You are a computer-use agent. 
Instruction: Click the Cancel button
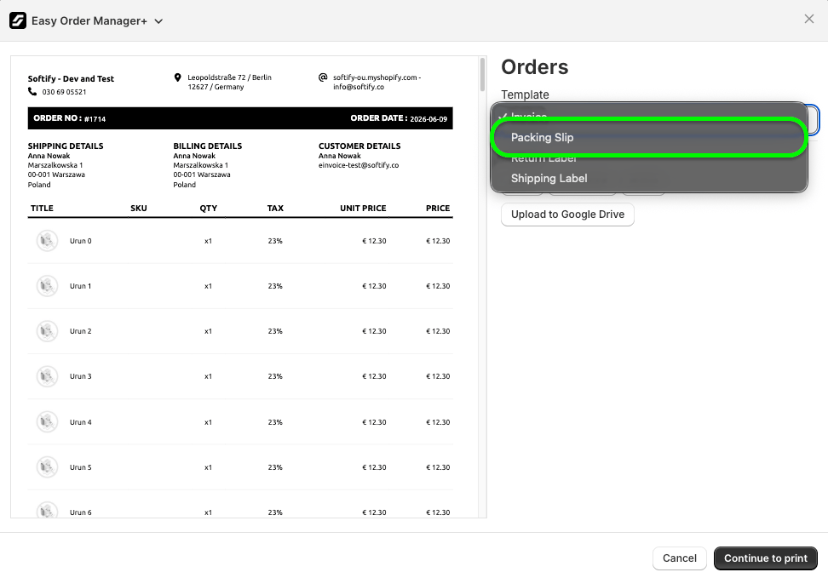pos(680,558)
